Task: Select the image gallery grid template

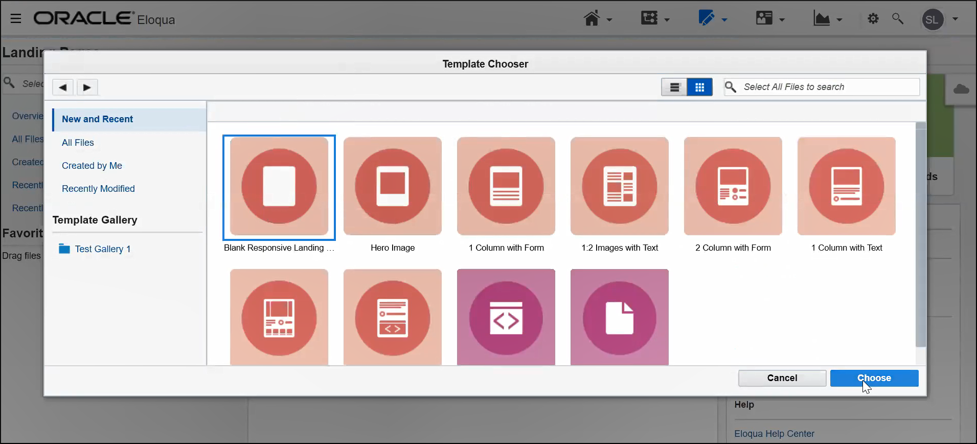Action: pyautogui.click(x=279, y=317)
